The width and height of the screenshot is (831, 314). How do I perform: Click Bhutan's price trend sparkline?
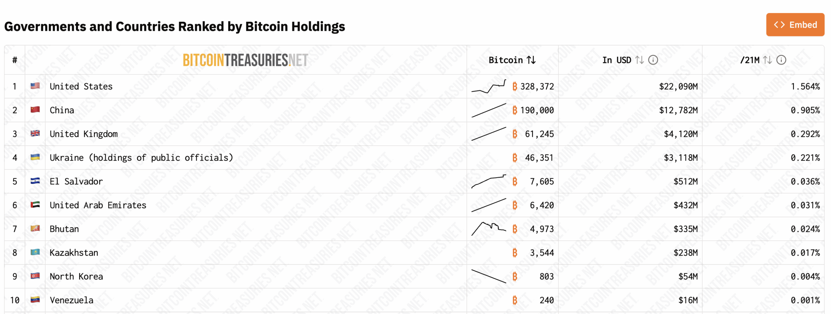pos(490,228)
